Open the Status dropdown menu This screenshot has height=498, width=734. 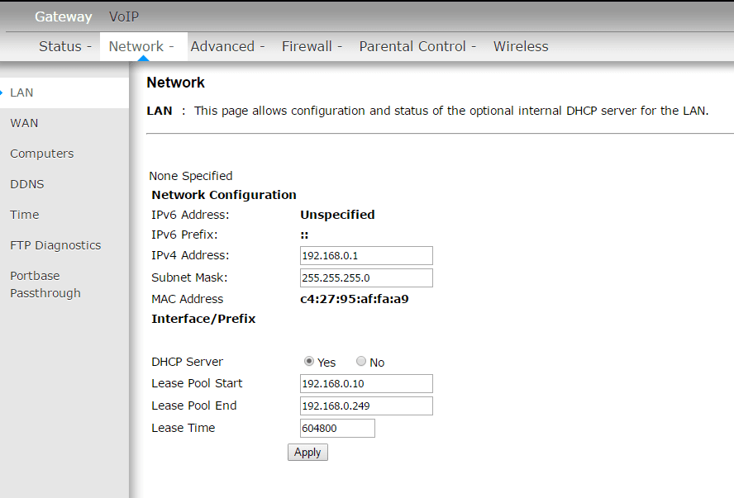pyautogui.click(x=65, y=46)
